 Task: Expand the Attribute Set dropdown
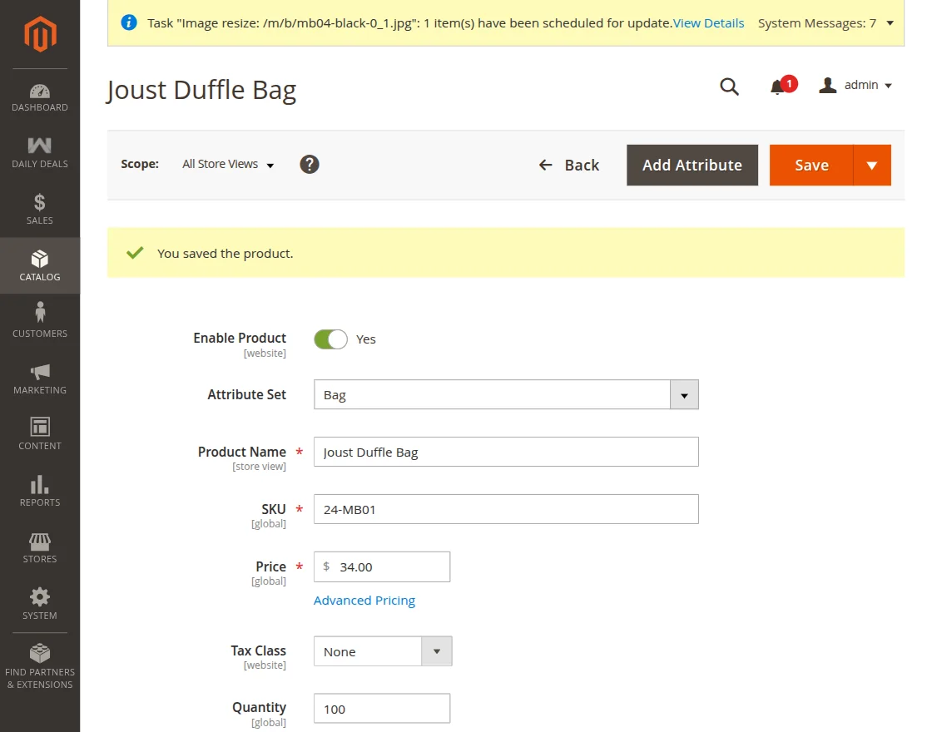[x=684, y=395]
